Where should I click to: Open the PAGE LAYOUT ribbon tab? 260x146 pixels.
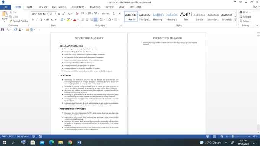click(x=59, y=7)
